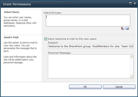Click the Personal Message scroll down arrow
This screenshot has height=97, width=138.
131,76
